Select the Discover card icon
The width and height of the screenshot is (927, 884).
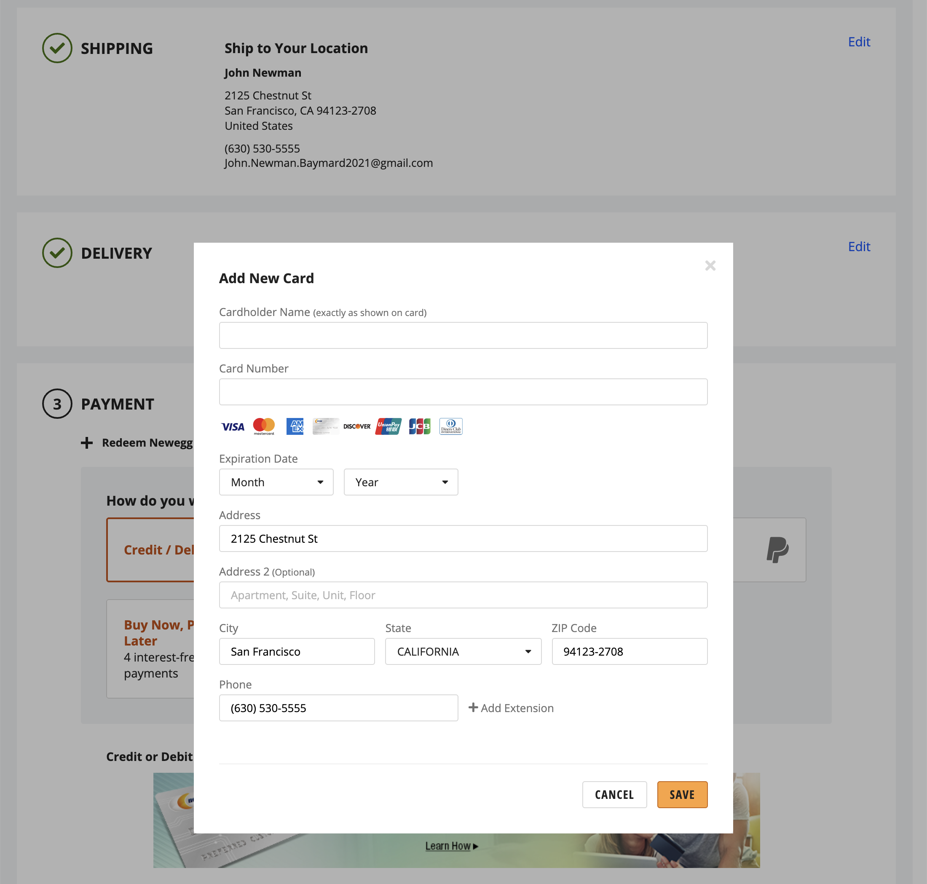click(x=357, y=426)
